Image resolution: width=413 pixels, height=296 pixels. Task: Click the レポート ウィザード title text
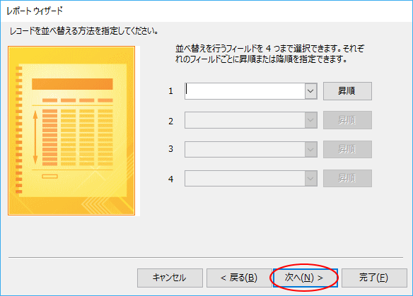(35, 11)
